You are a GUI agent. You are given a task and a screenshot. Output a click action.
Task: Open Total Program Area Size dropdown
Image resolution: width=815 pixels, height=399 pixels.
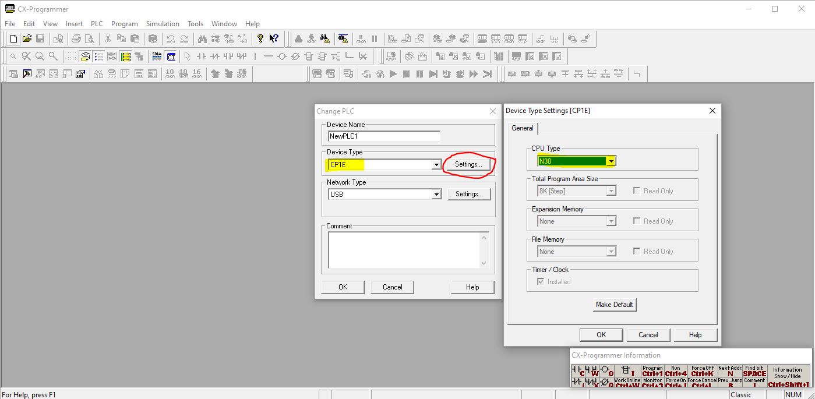611,191
